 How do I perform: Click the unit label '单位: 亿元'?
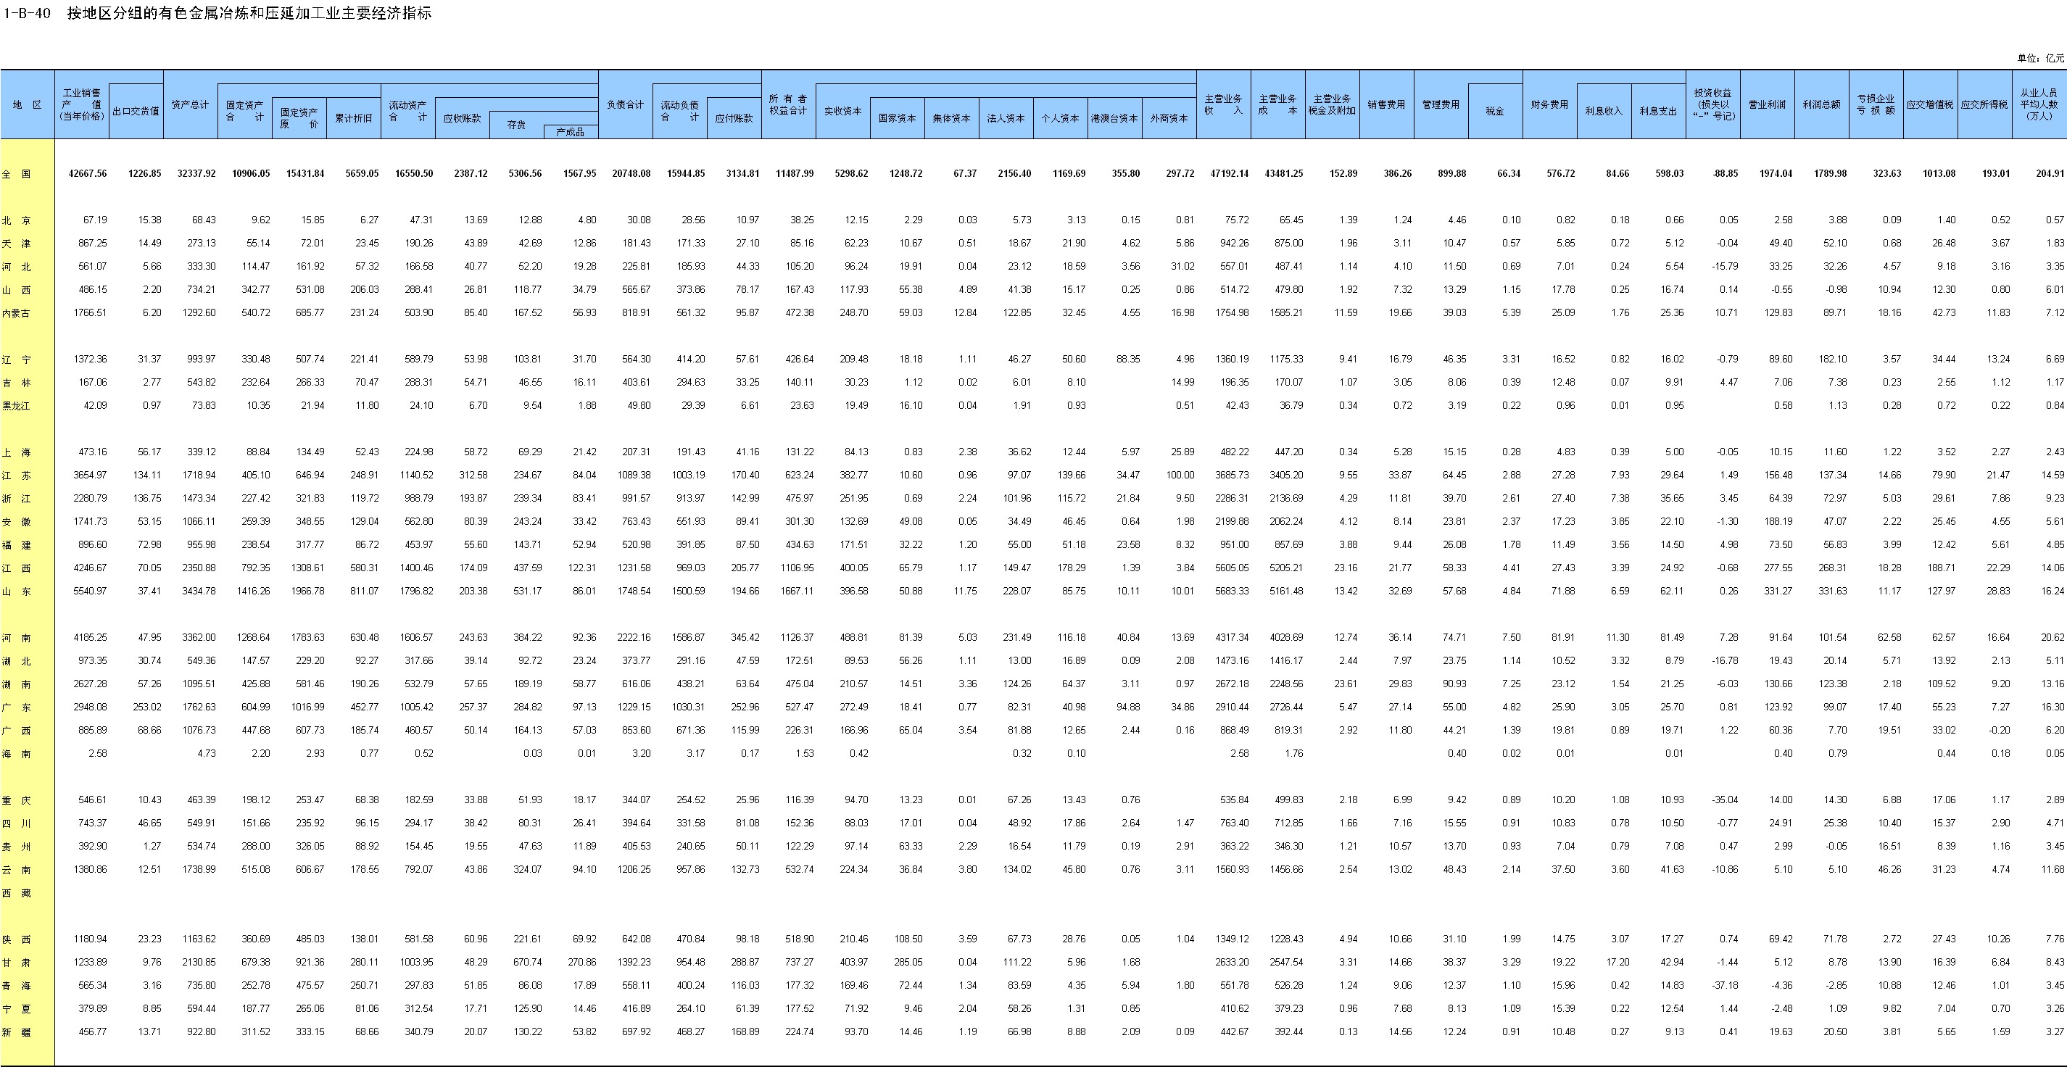pyautogui.click(x=2040, y=59)
